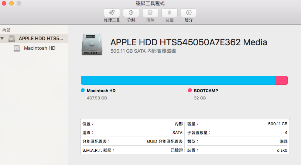Click the blue Macintosh HD legend dot
Viewport: 301px width, 165px height.
(83, 90)
